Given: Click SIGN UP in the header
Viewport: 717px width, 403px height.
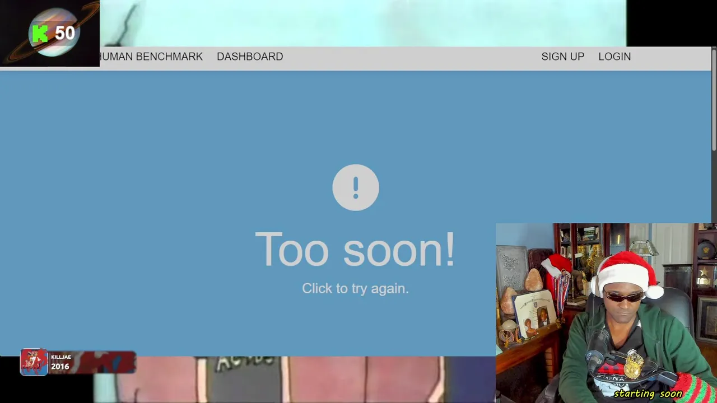Looking at the screenshot, I should coord(562,57).
